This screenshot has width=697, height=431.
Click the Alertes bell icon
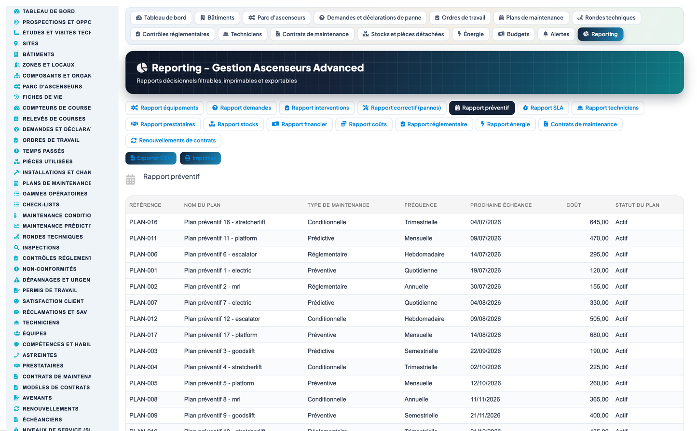click(546, 34)
